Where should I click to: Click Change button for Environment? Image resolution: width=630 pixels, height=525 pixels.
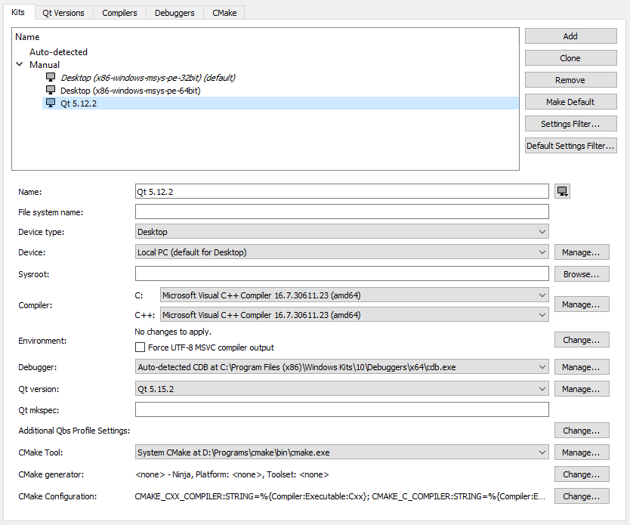click(582, 340)
